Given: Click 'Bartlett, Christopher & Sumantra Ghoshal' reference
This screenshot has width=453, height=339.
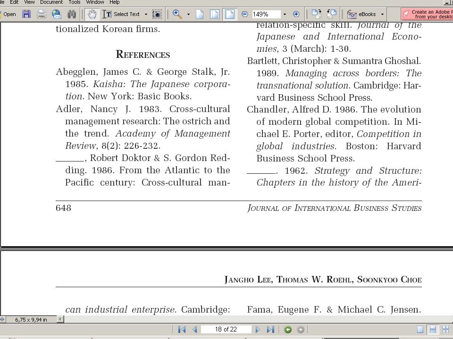Looking at the screenshot, I should [x=334, y=61].
